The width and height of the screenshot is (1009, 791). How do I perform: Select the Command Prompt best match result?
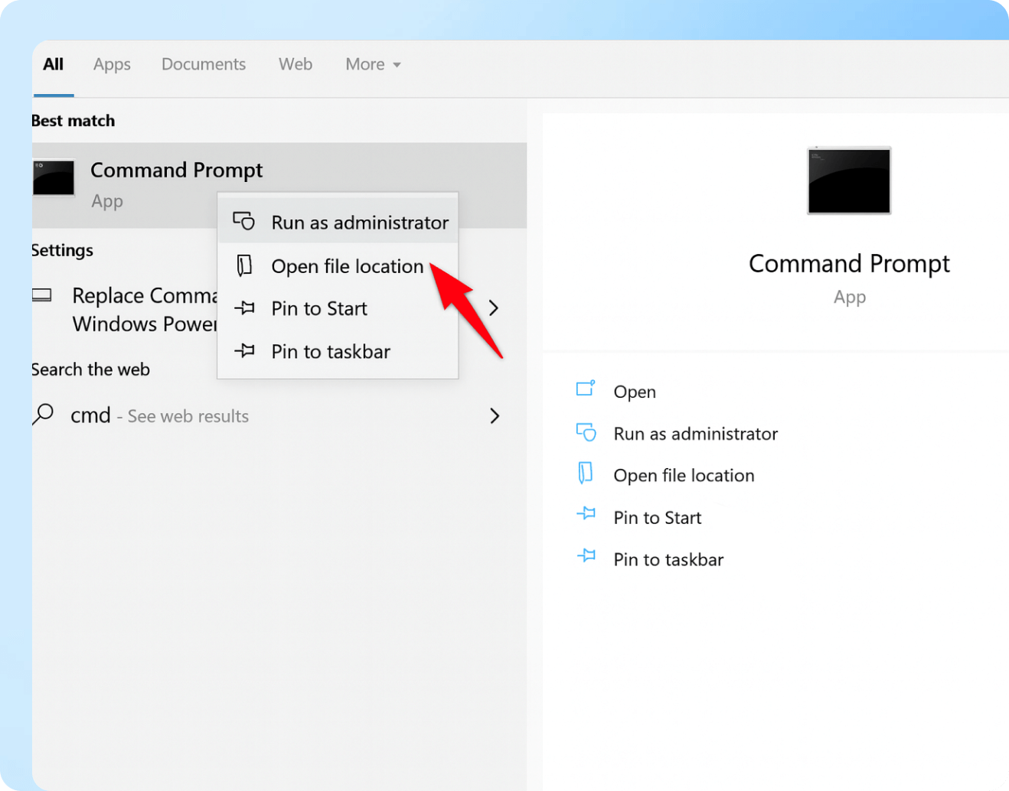click(279, 185)
